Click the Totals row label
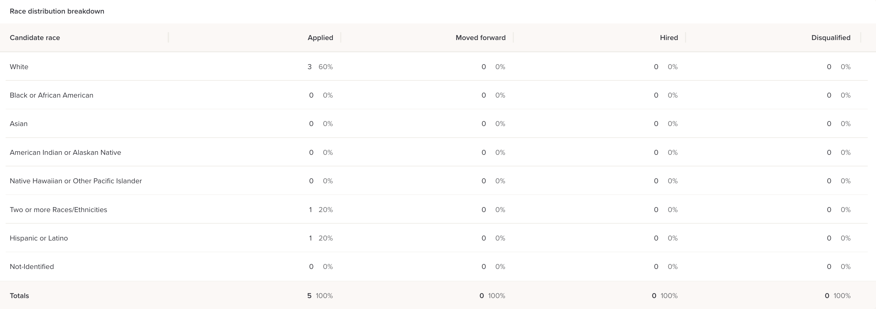876x309 pixels. [20, 296]
